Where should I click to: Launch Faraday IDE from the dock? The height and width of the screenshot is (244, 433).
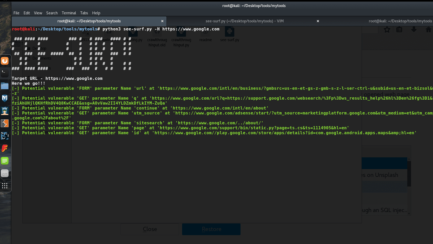[x=5, y=148]
